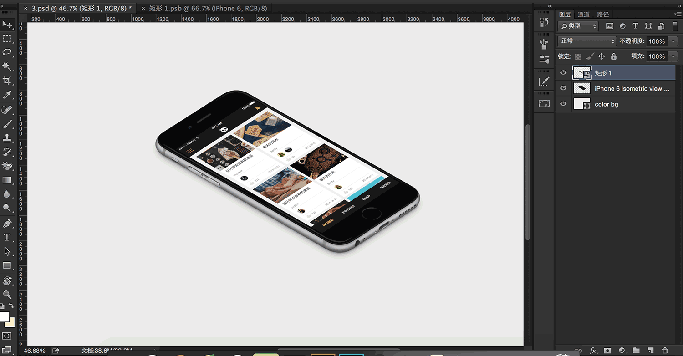
Task: Open the 类型 filter type dropdown
Action: click(578, 26)
